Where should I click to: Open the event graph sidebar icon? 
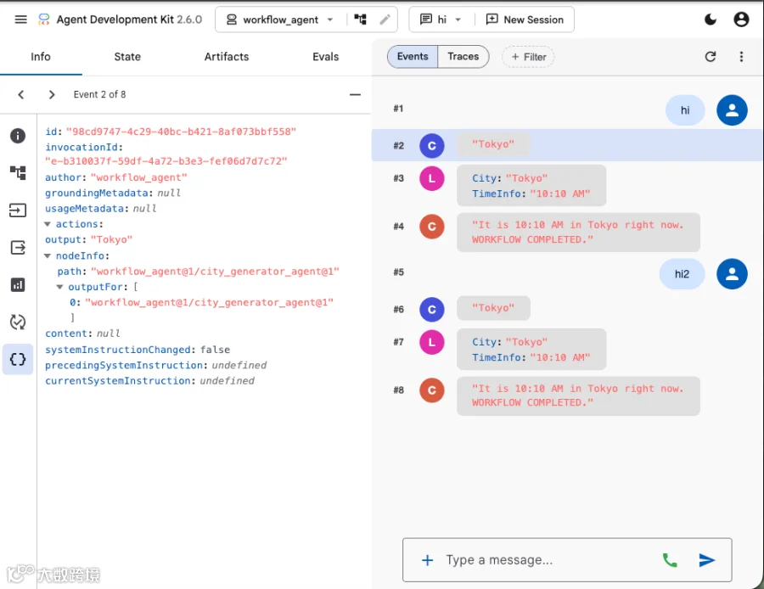coord(18,172)
